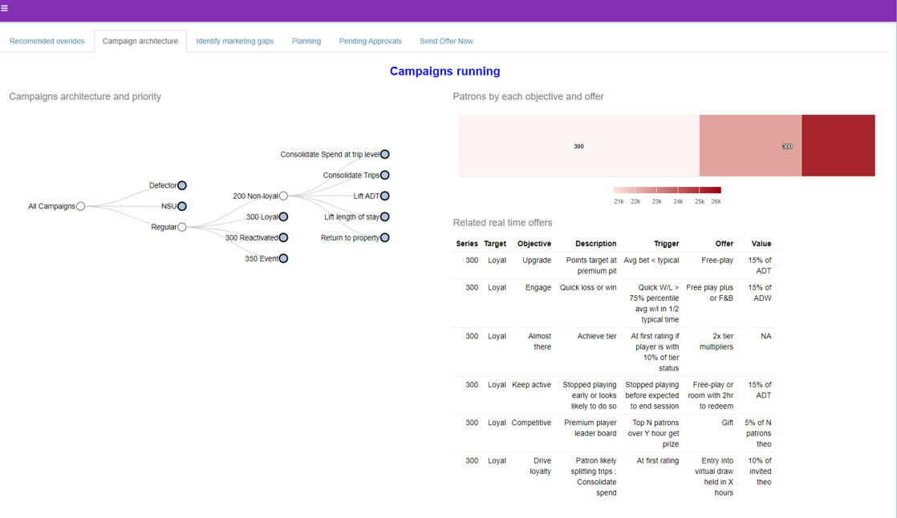Click 'Points target at premium pit' description
This screenshot has width=897, height=518.
pyautogui.click(x=591, y=265)
